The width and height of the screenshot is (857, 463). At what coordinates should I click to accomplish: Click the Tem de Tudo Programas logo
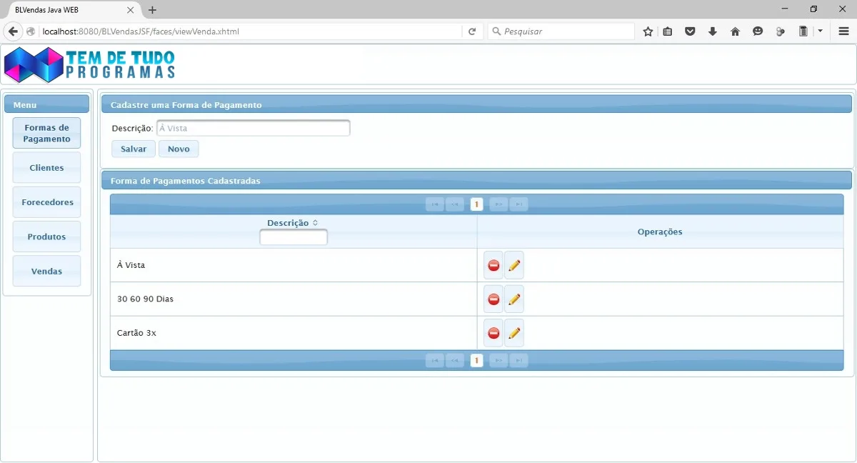(89, 65)
